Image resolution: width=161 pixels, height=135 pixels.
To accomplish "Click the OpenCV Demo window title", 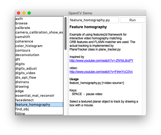I will coord(80,13).
